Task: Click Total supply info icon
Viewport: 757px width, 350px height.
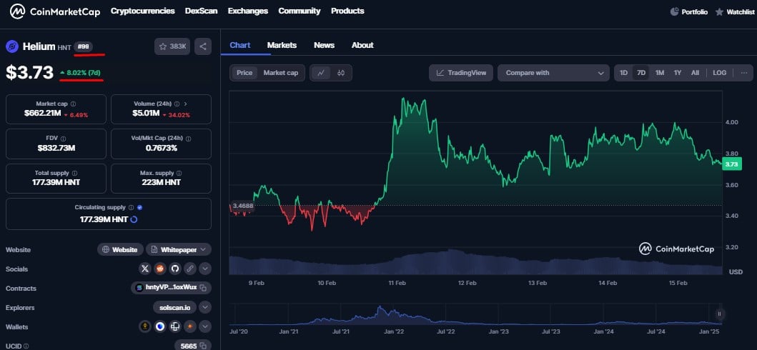Action: pos(75,173)
